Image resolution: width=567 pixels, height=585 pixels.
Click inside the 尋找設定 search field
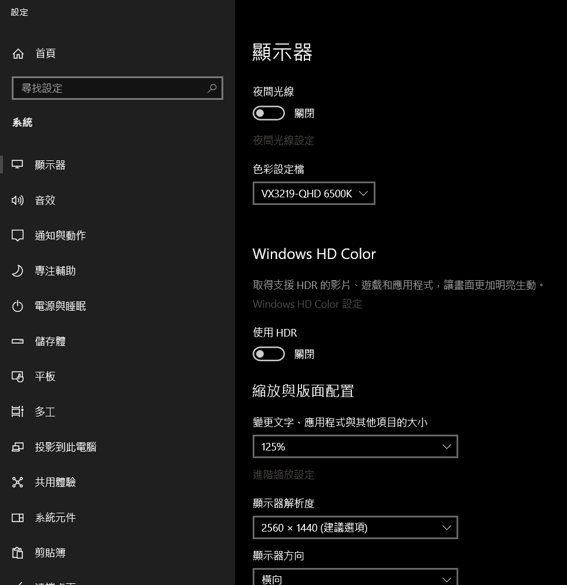point(118,88)
